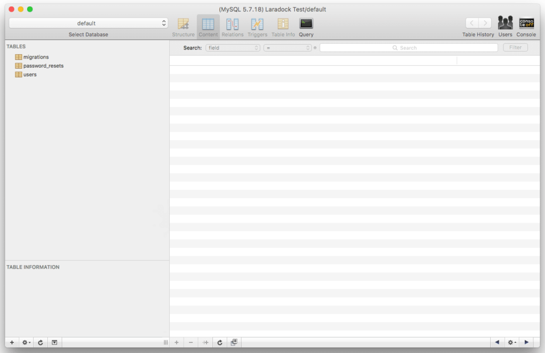Image resolution: width=545 pixels, height=353 pixels.
Task: Go back in Table History
Action: [472, 23]
